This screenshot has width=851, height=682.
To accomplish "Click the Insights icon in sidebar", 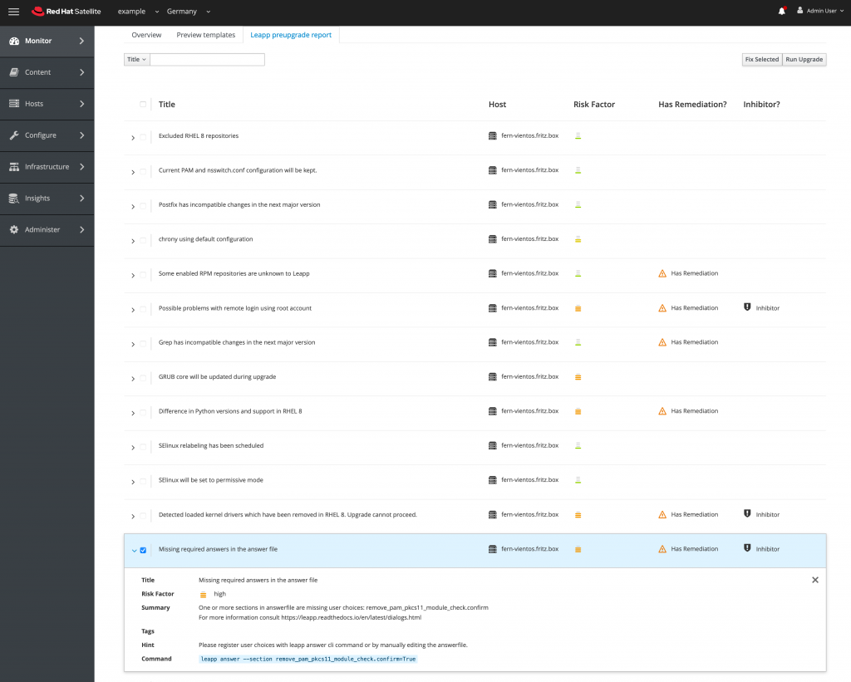I will [14, 198].
